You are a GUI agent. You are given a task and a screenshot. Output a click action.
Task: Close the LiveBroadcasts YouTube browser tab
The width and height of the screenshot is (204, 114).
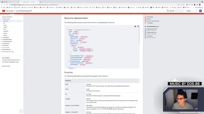[38, 2]
